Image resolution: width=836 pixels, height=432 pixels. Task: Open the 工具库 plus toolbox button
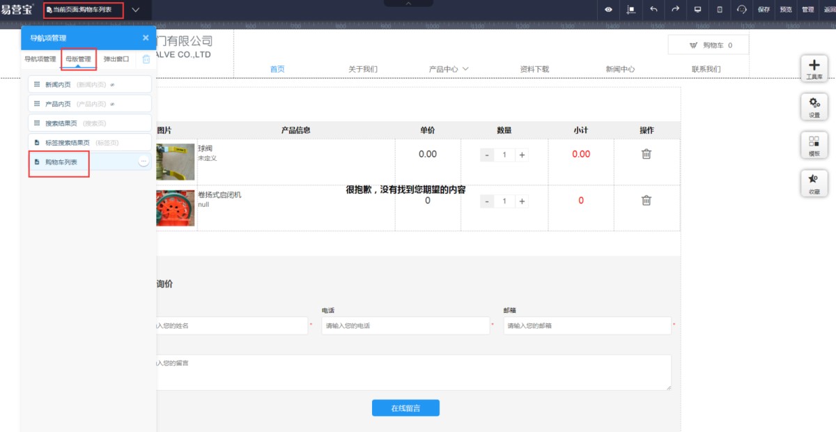pyautogui.click(x=814, y=68)
